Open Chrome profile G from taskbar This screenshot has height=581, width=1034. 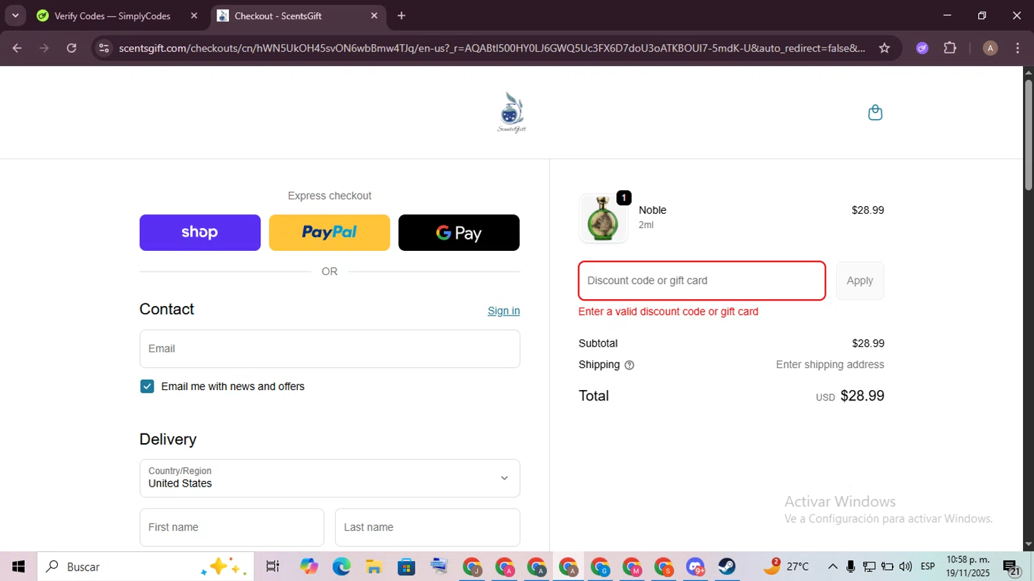click(x=600, y=567)
